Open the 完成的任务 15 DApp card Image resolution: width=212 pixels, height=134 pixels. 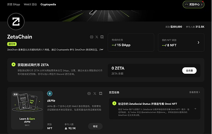[131, 43]
